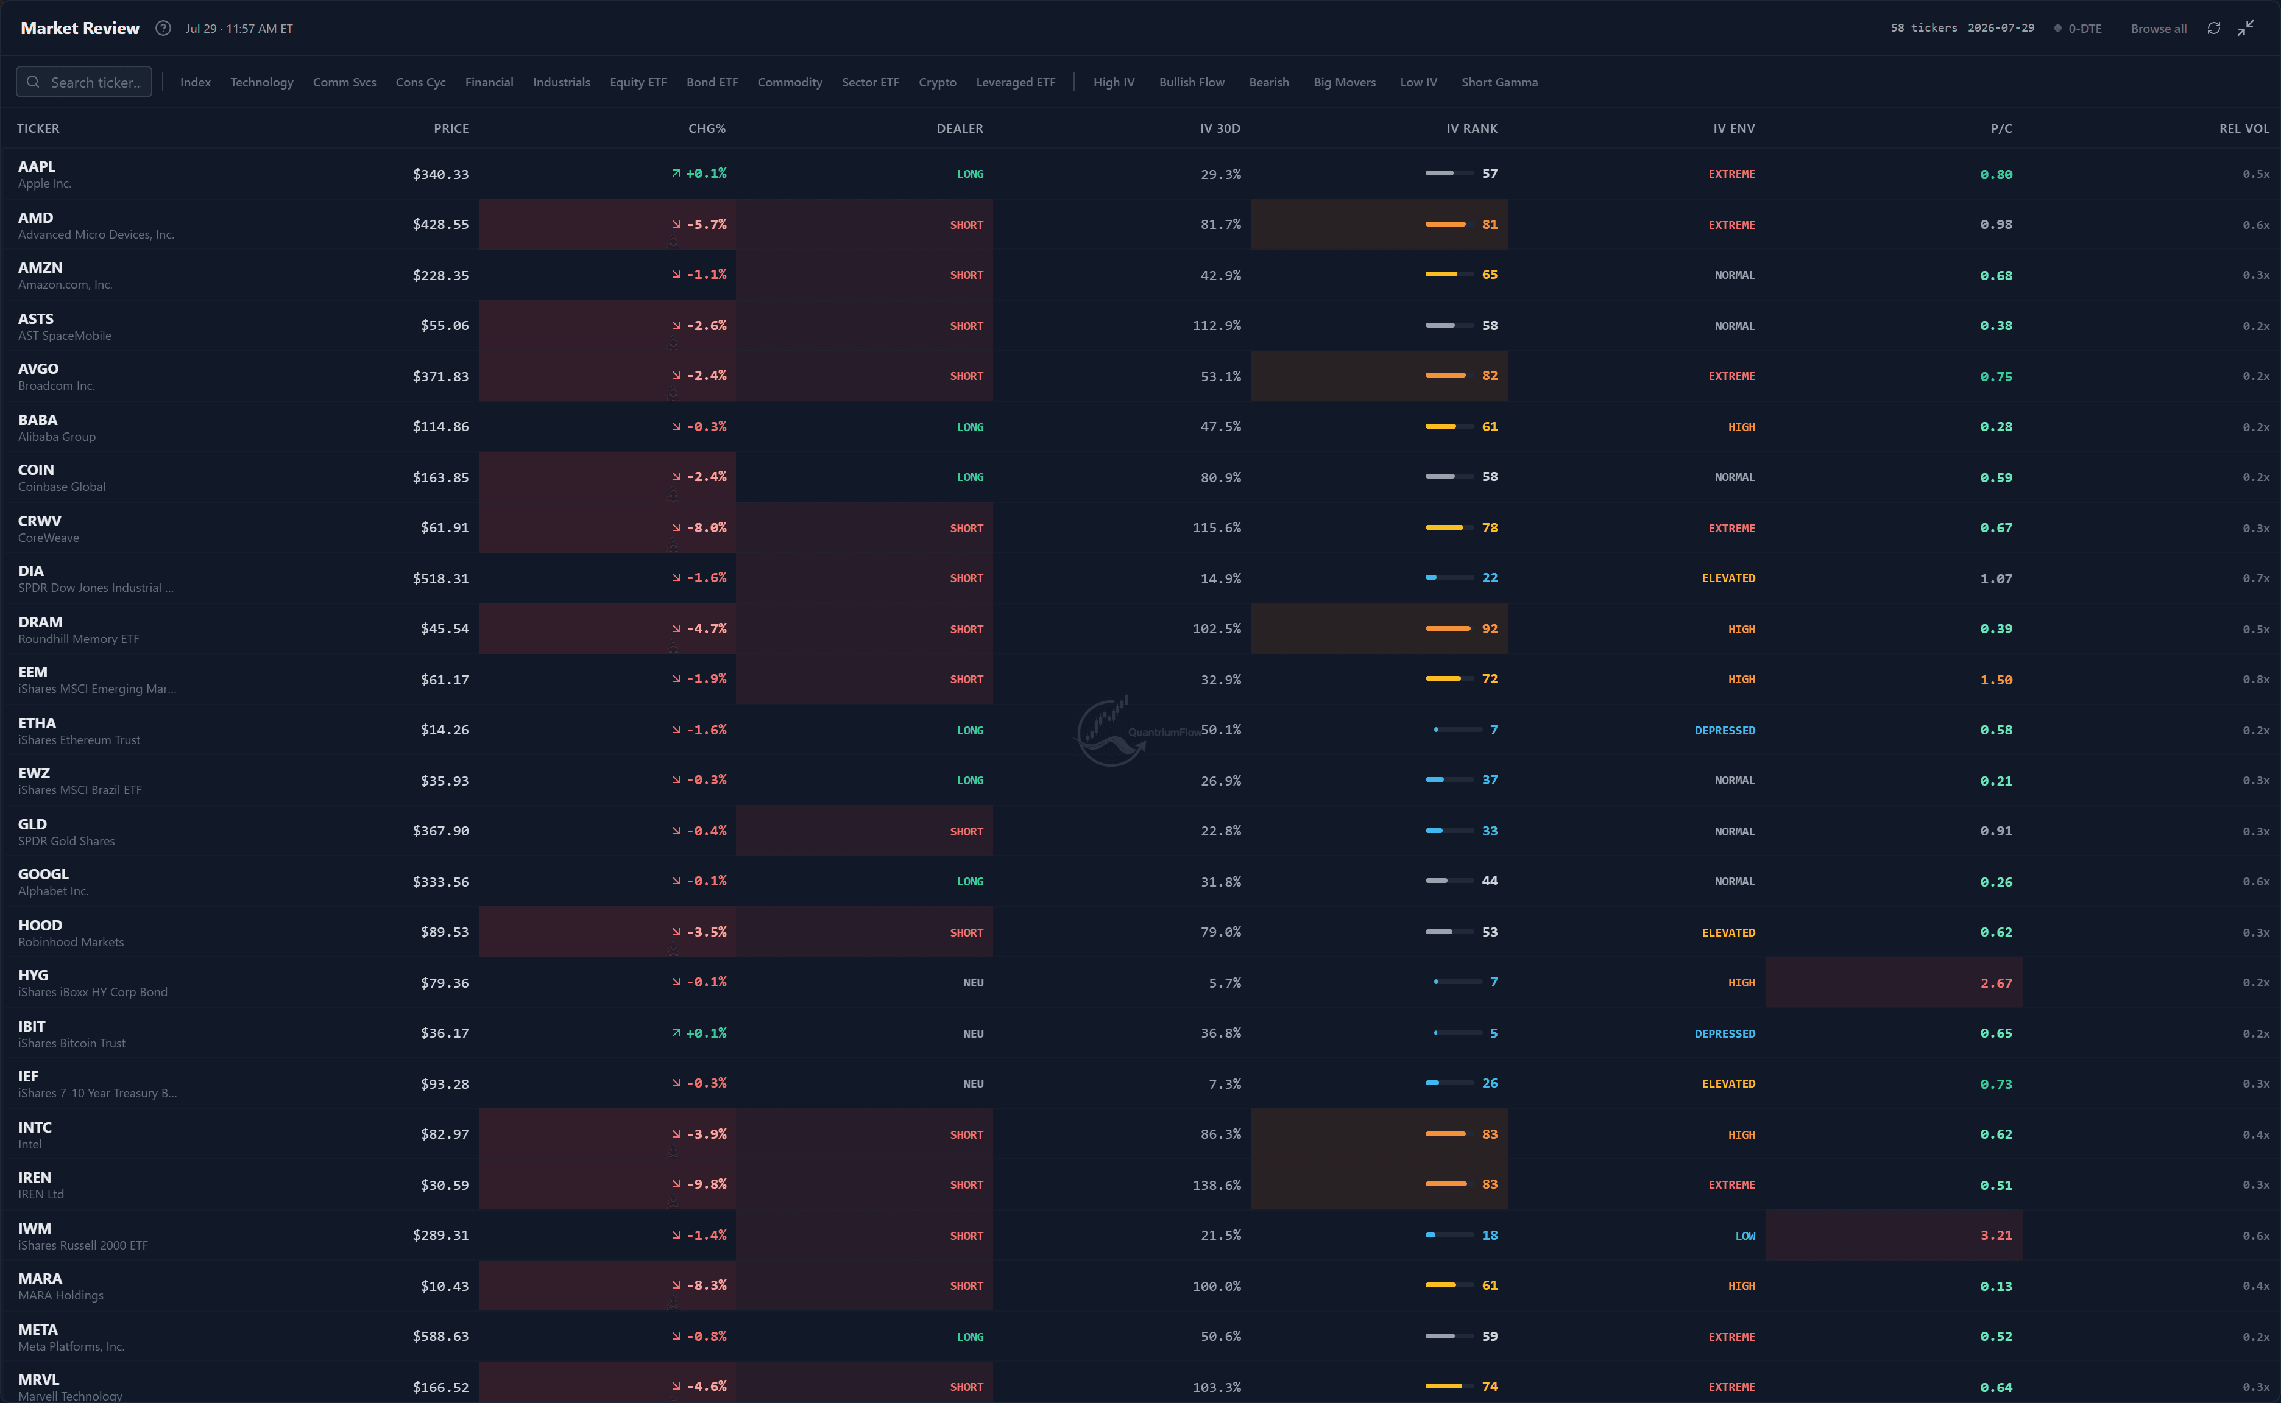Image resolution: width=2281 pixels, height=1403 pixels.
Task: Collapse the panel with the minimize arrows icon
Action: coord(2245,28)
